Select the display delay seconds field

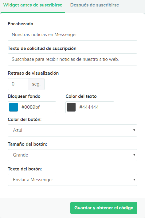click(18, 84)
